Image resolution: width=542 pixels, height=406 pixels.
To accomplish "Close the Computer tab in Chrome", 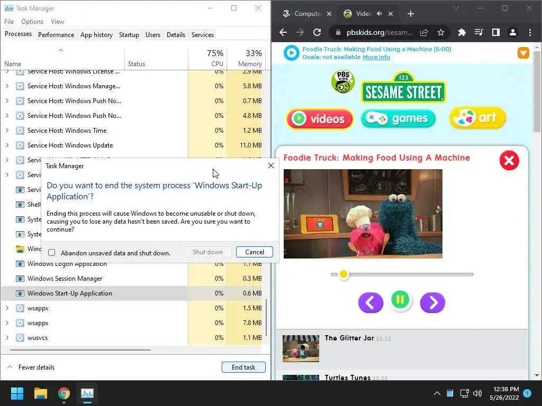I will [329, 14].
